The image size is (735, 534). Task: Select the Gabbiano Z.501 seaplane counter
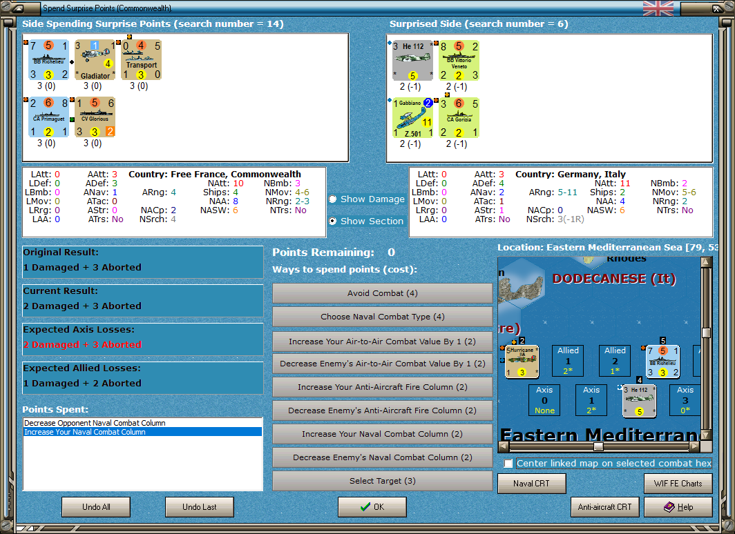tap(412, 117)
